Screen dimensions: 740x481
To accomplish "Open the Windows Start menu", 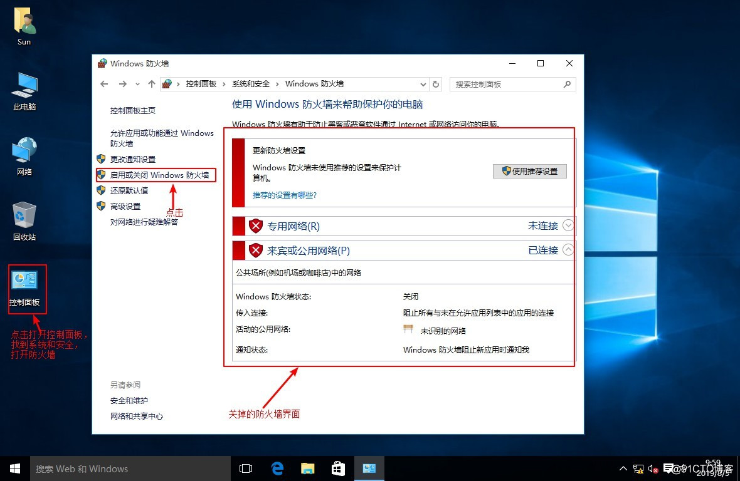I will click(15, 468).
